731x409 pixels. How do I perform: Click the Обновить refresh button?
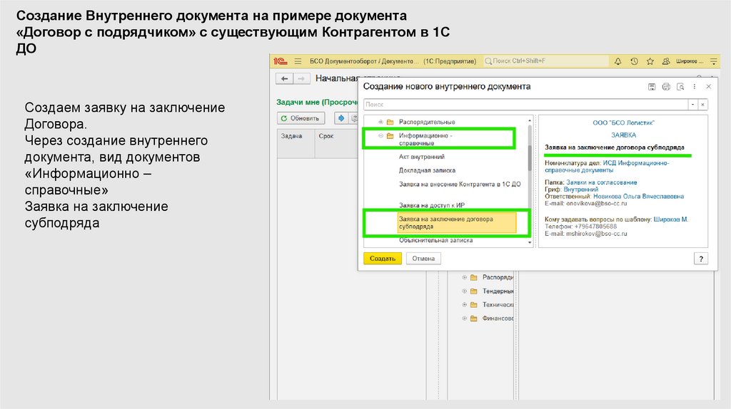(301, 118)
